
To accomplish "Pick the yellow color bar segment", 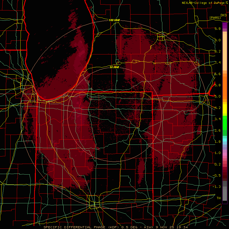I will [225, 109].
